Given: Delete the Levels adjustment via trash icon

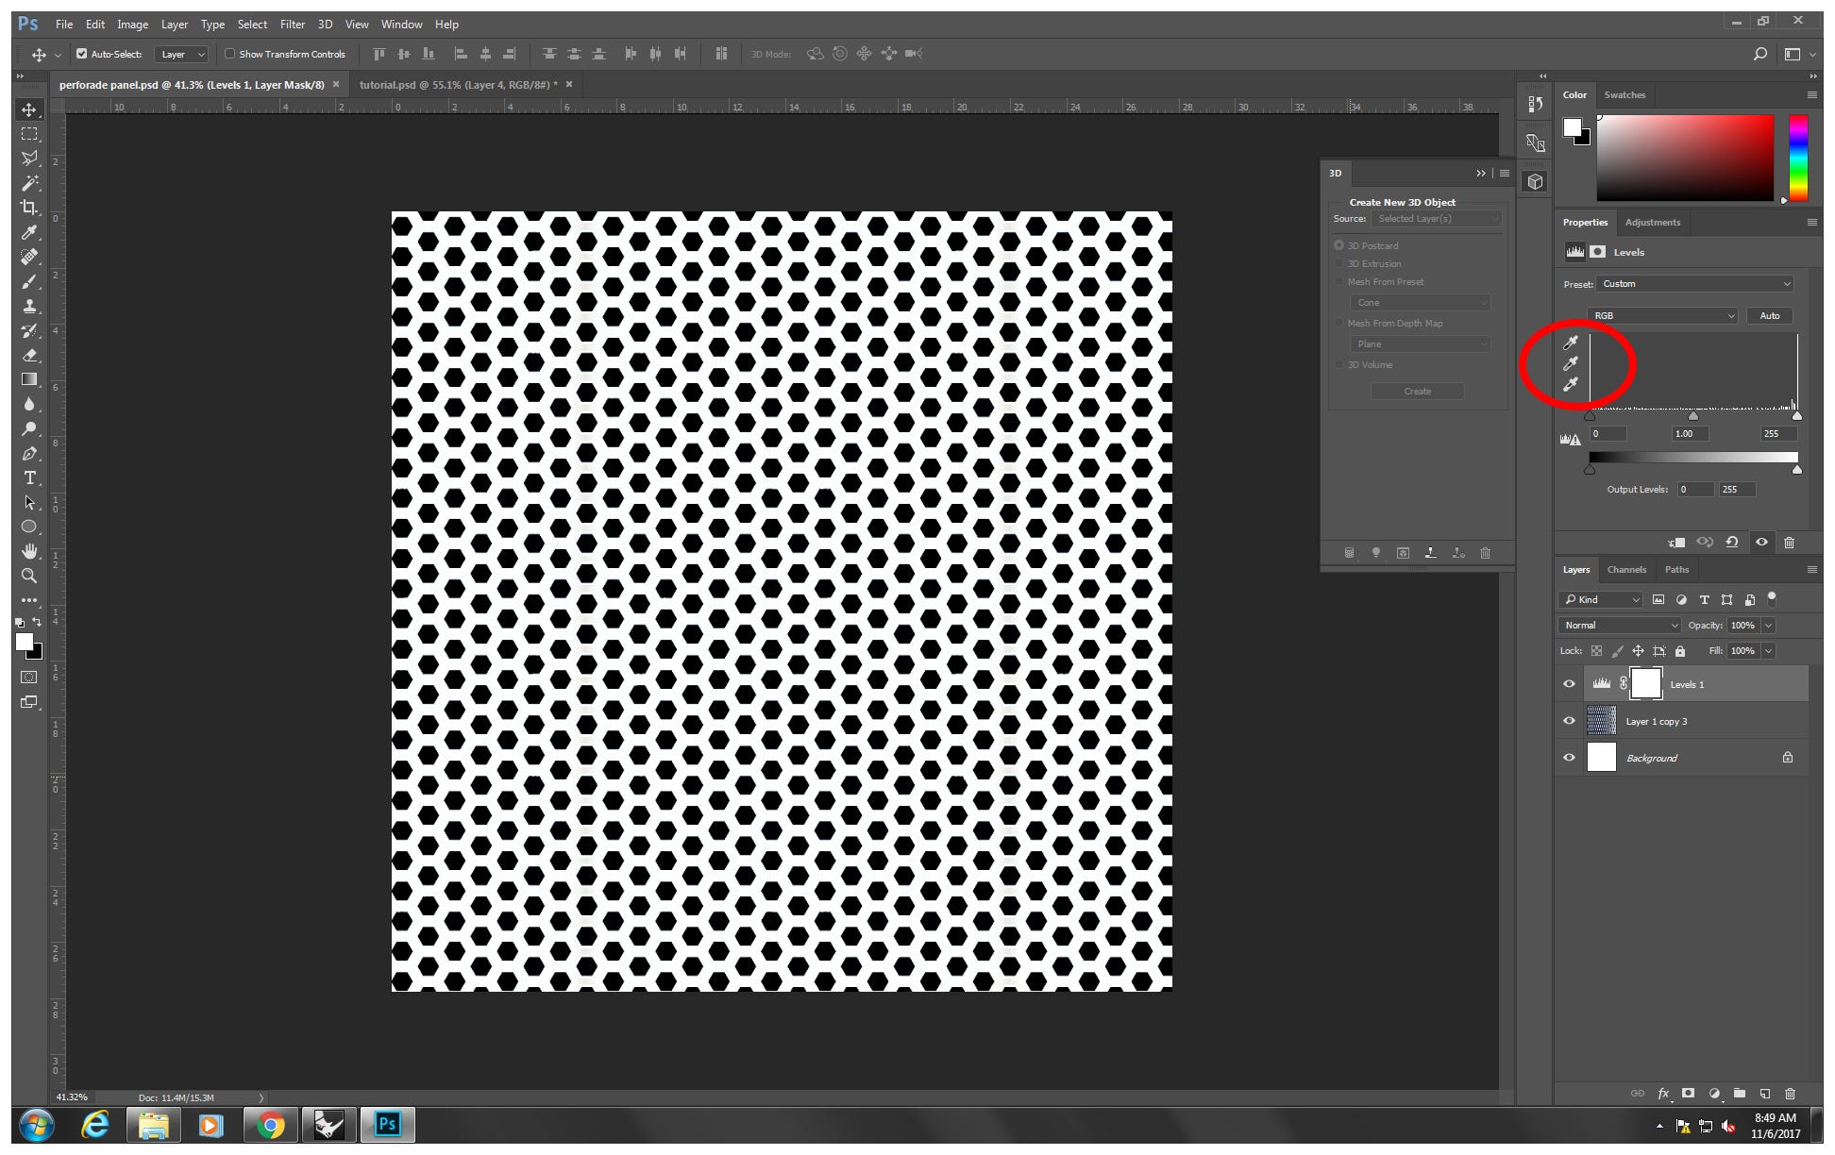Looking at the screenshot, I should pos(1789,543).
